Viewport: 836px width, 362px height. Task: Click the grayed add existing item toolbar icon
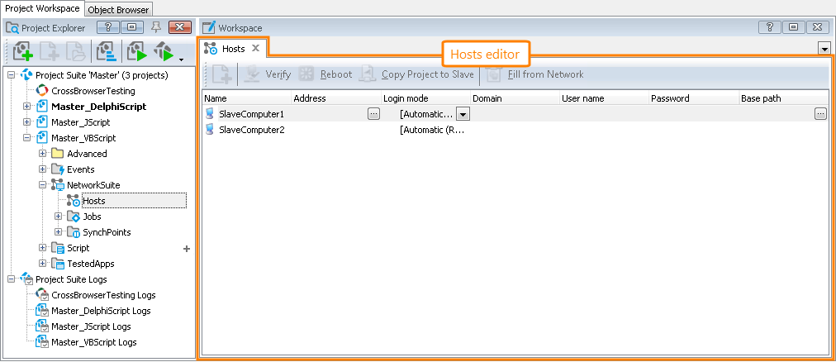(75, 52)
